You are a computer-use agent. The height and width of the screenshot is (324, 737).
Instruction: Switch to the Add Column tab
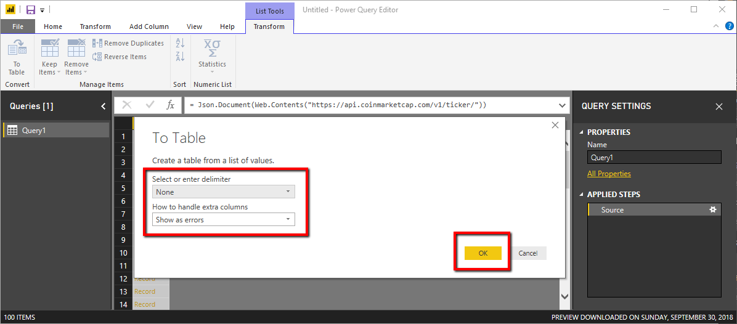coord(149,26)
